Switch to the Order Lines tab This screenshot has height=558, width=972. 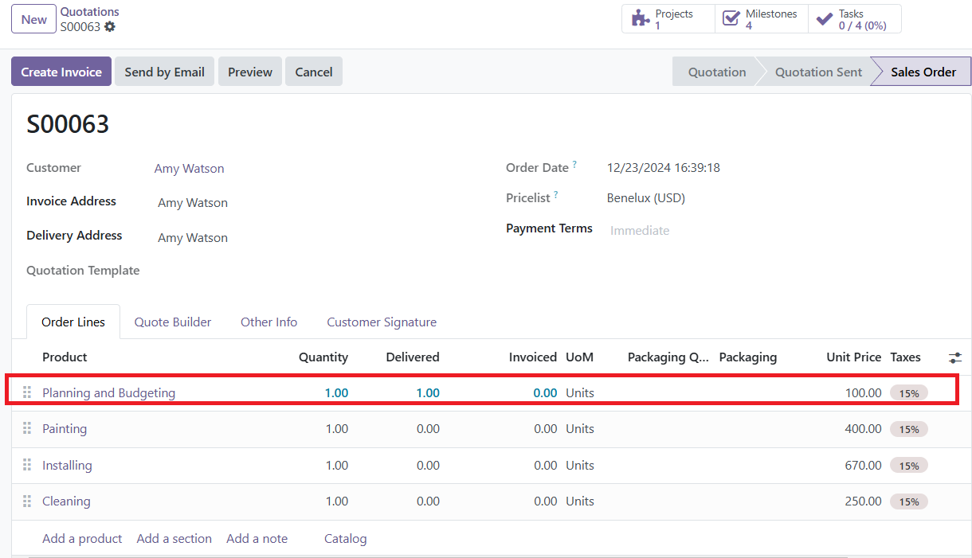point(73,322)
